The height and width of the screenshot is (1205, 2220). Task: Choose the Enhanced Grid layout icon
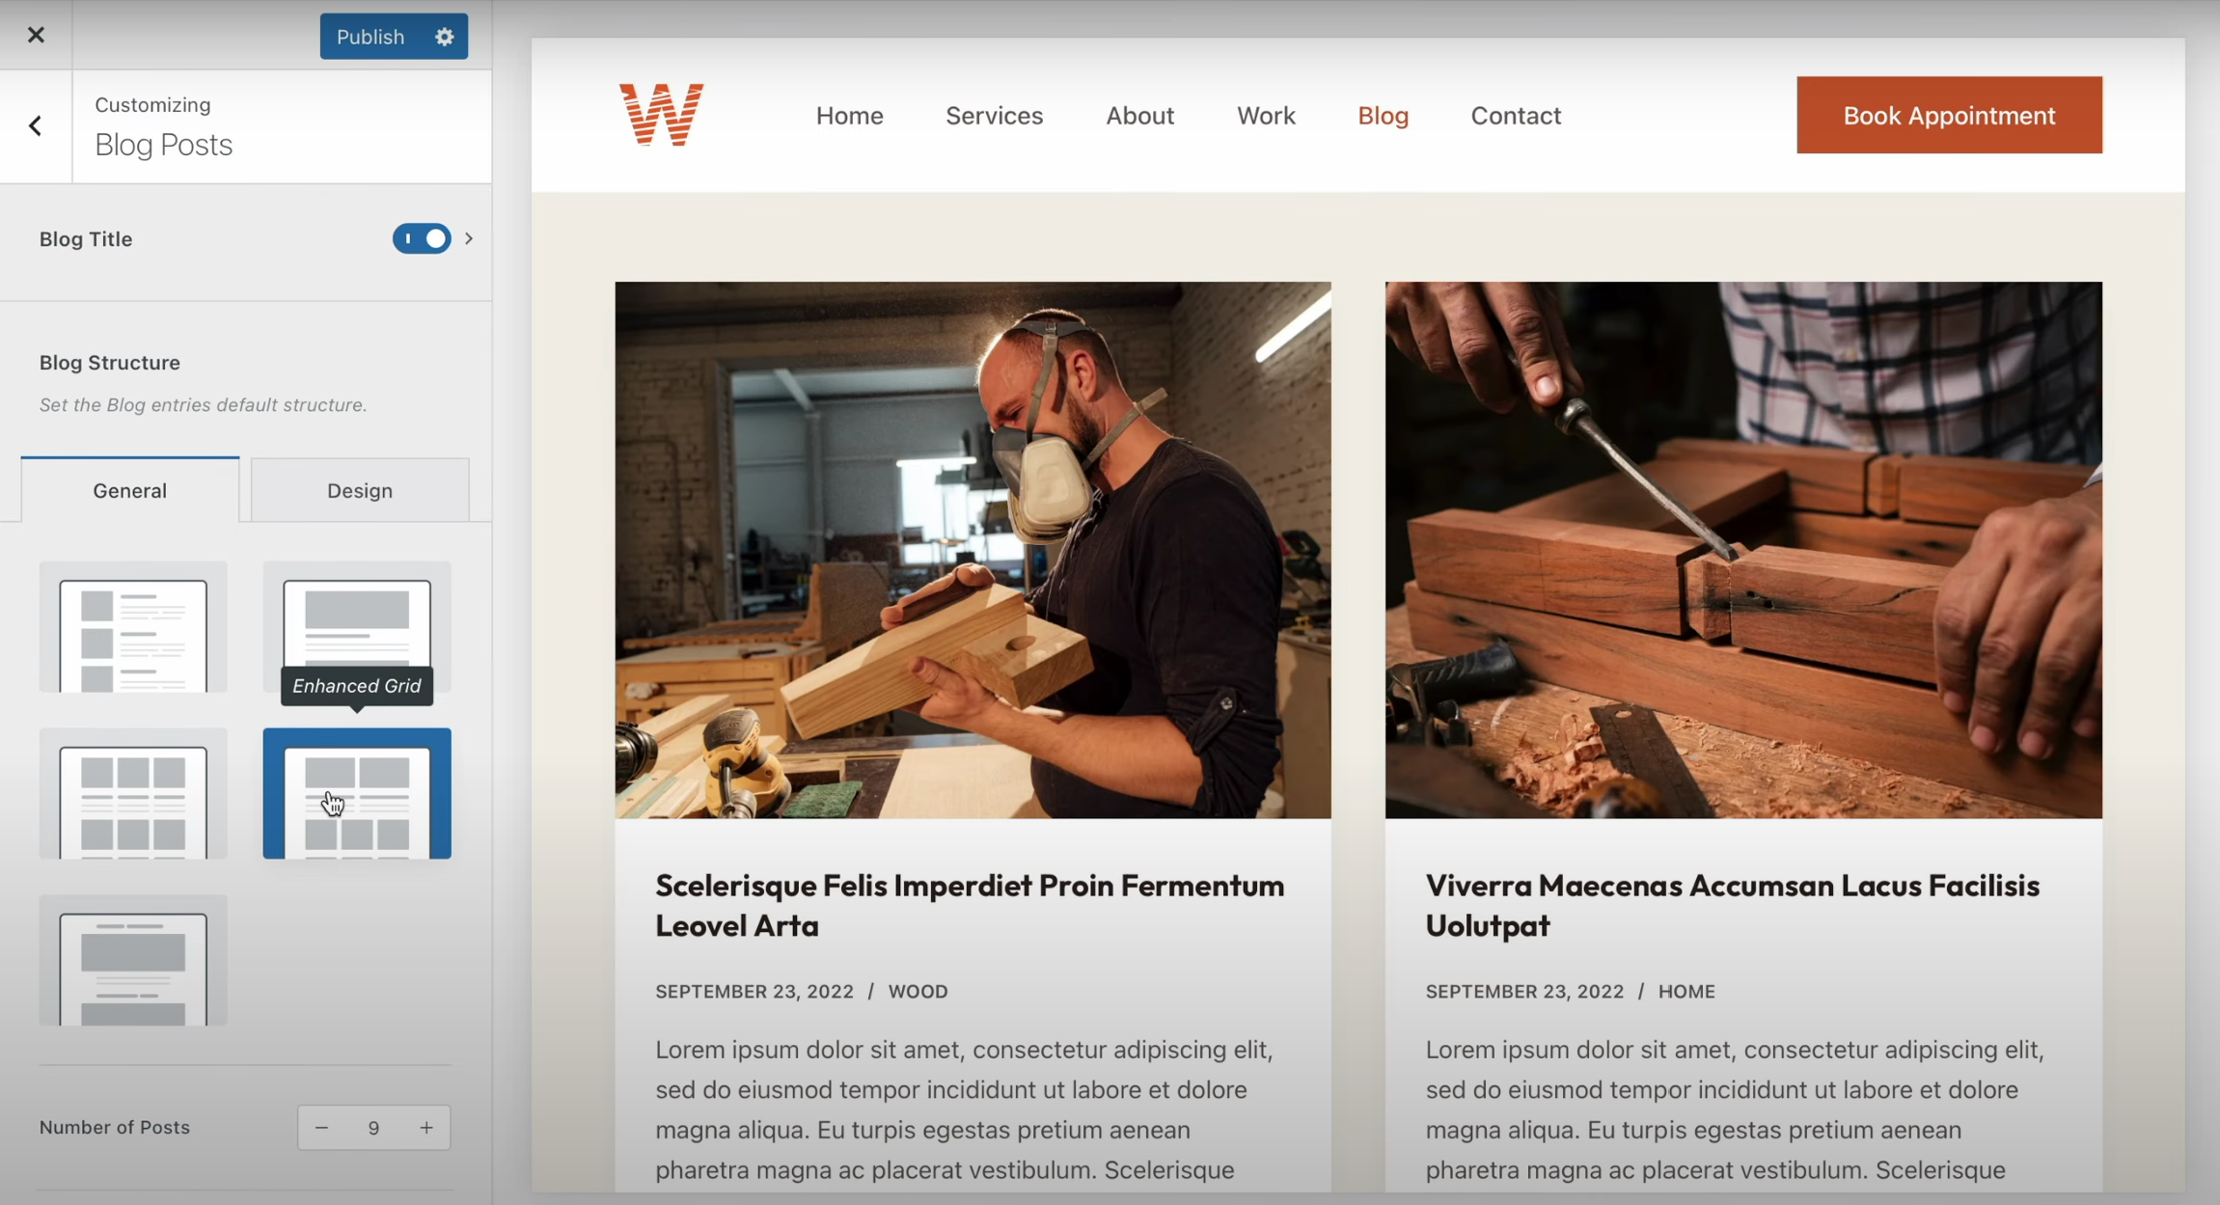point(357,794)
